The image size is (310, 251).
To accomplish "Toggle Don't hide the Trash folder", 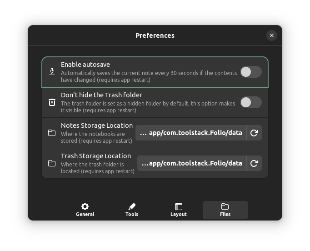I will tap(250, 102).
